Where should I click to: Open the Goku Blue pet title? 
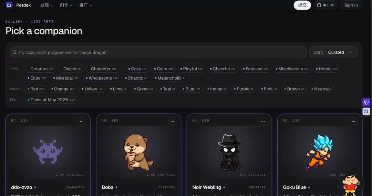pyautogui.click(x=294, y=187)
